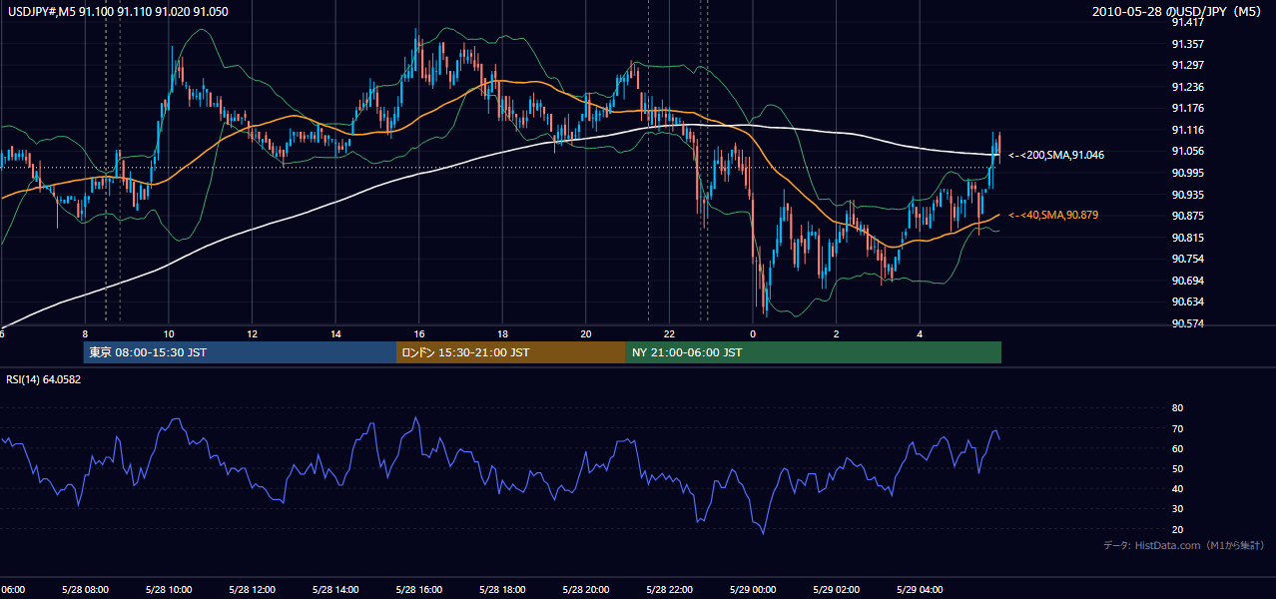
Task: Click the 5/28 12:00 date label
Action: pos(252,589)
